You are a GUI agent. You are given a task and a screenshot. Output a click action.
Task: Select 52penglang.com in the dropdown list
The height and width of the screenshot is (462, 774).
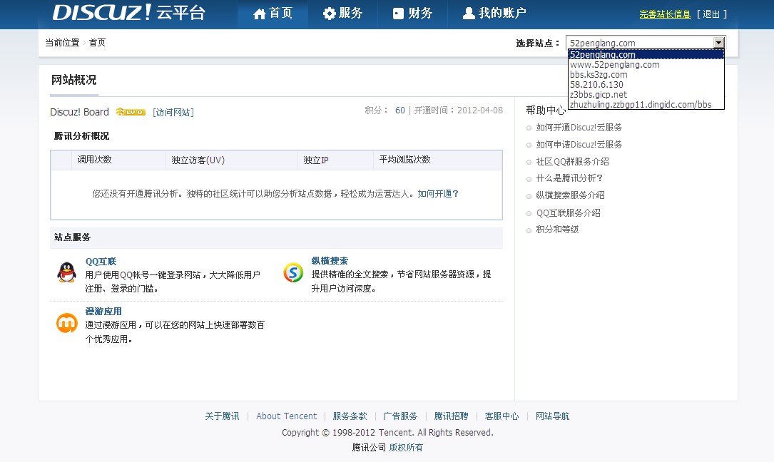pos(646,55)
